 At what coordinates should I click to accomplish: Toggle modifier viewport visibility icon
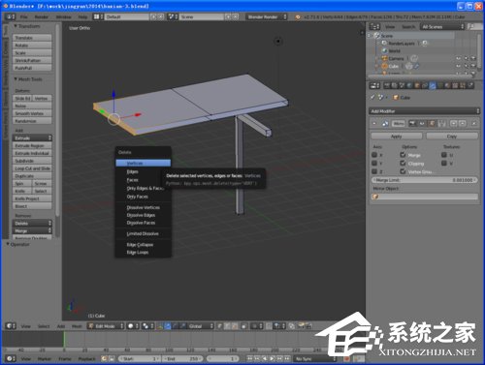422,123
